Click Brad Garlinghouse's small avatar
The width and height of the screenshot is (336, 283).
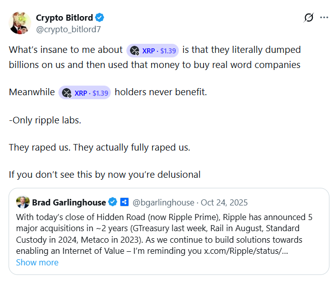point(23,202)
